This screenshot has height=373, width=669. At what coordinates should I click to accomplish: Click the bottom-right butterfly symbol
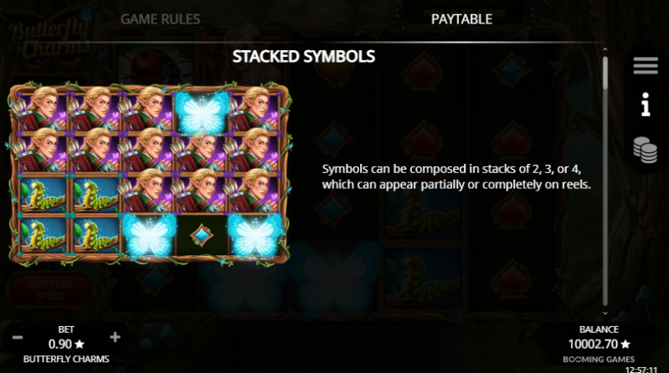(x=255, y=235)
